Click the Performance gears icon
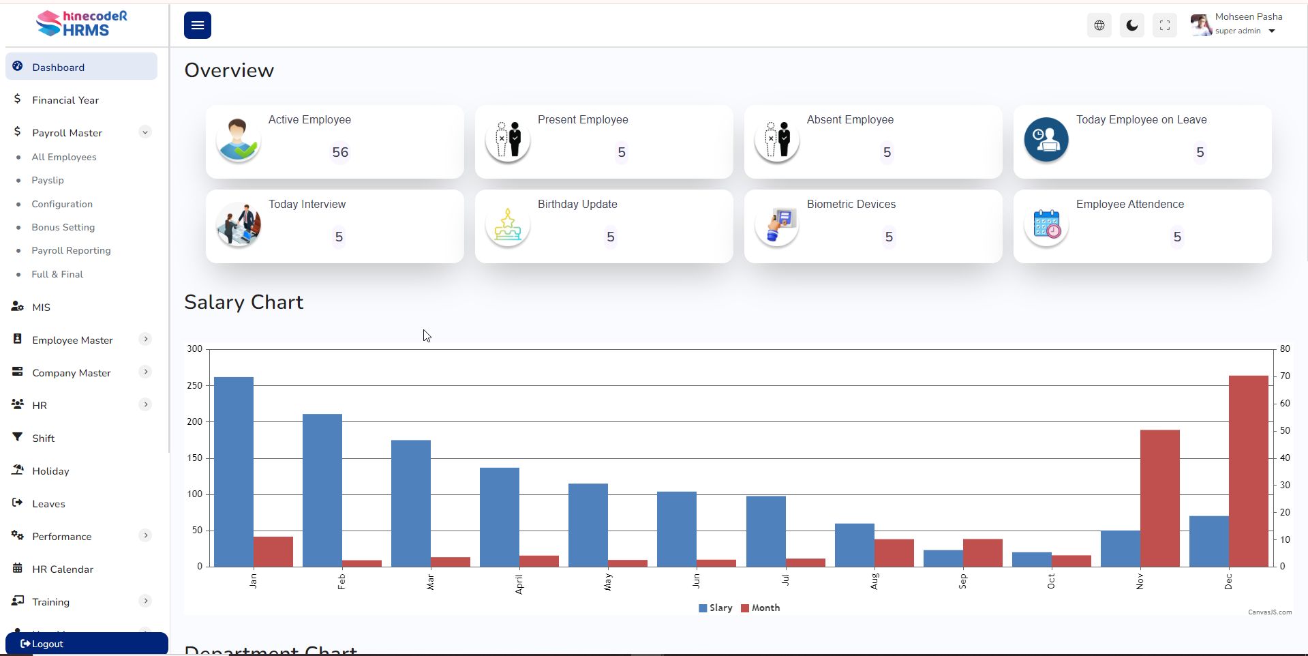The image size is (1308, 656). (18, 535)
